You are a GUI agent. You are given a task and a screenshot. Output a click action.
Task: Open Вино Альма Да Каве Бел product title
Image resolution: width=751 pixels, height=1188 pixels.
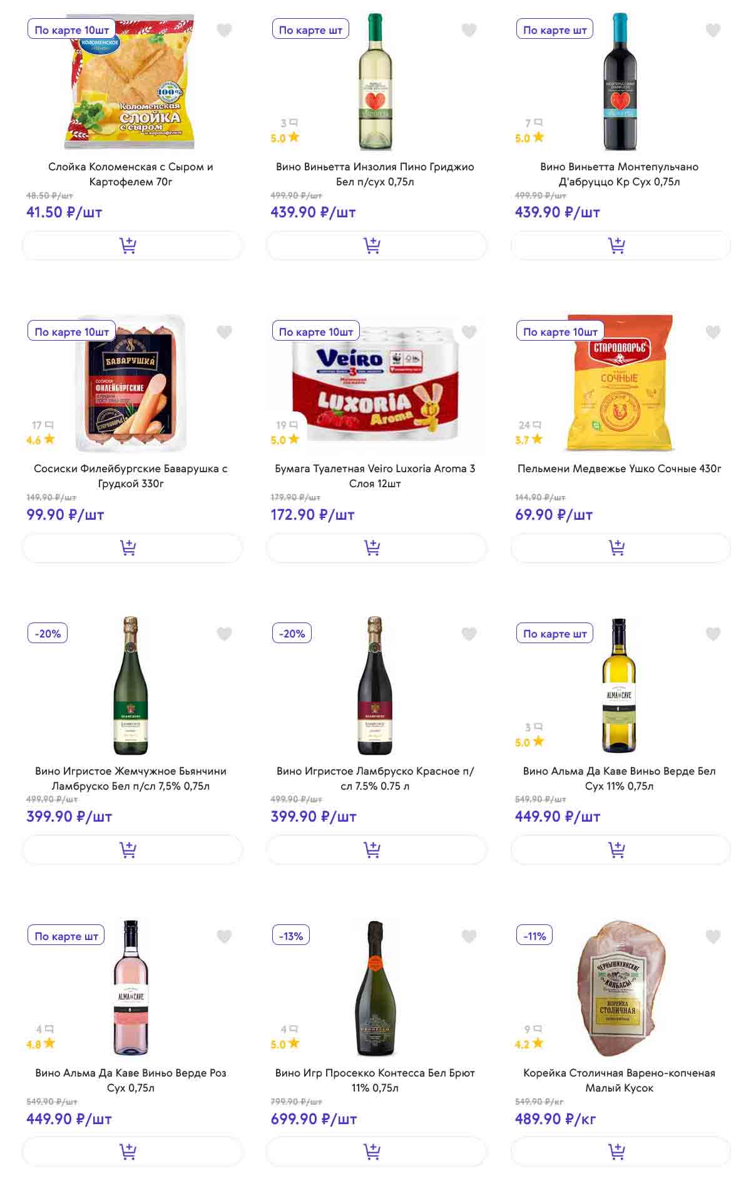pyautogui.click(x=619, y=778)
